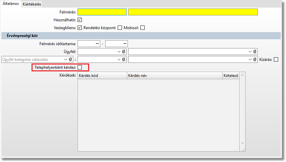Uncheck the Használható checkbox

[x=80, y=20]
